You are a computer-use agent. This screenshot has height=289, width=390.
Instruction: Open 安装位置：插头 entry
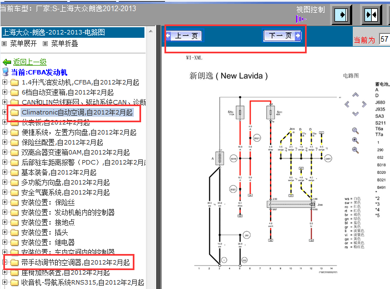(x=44, y=232)
